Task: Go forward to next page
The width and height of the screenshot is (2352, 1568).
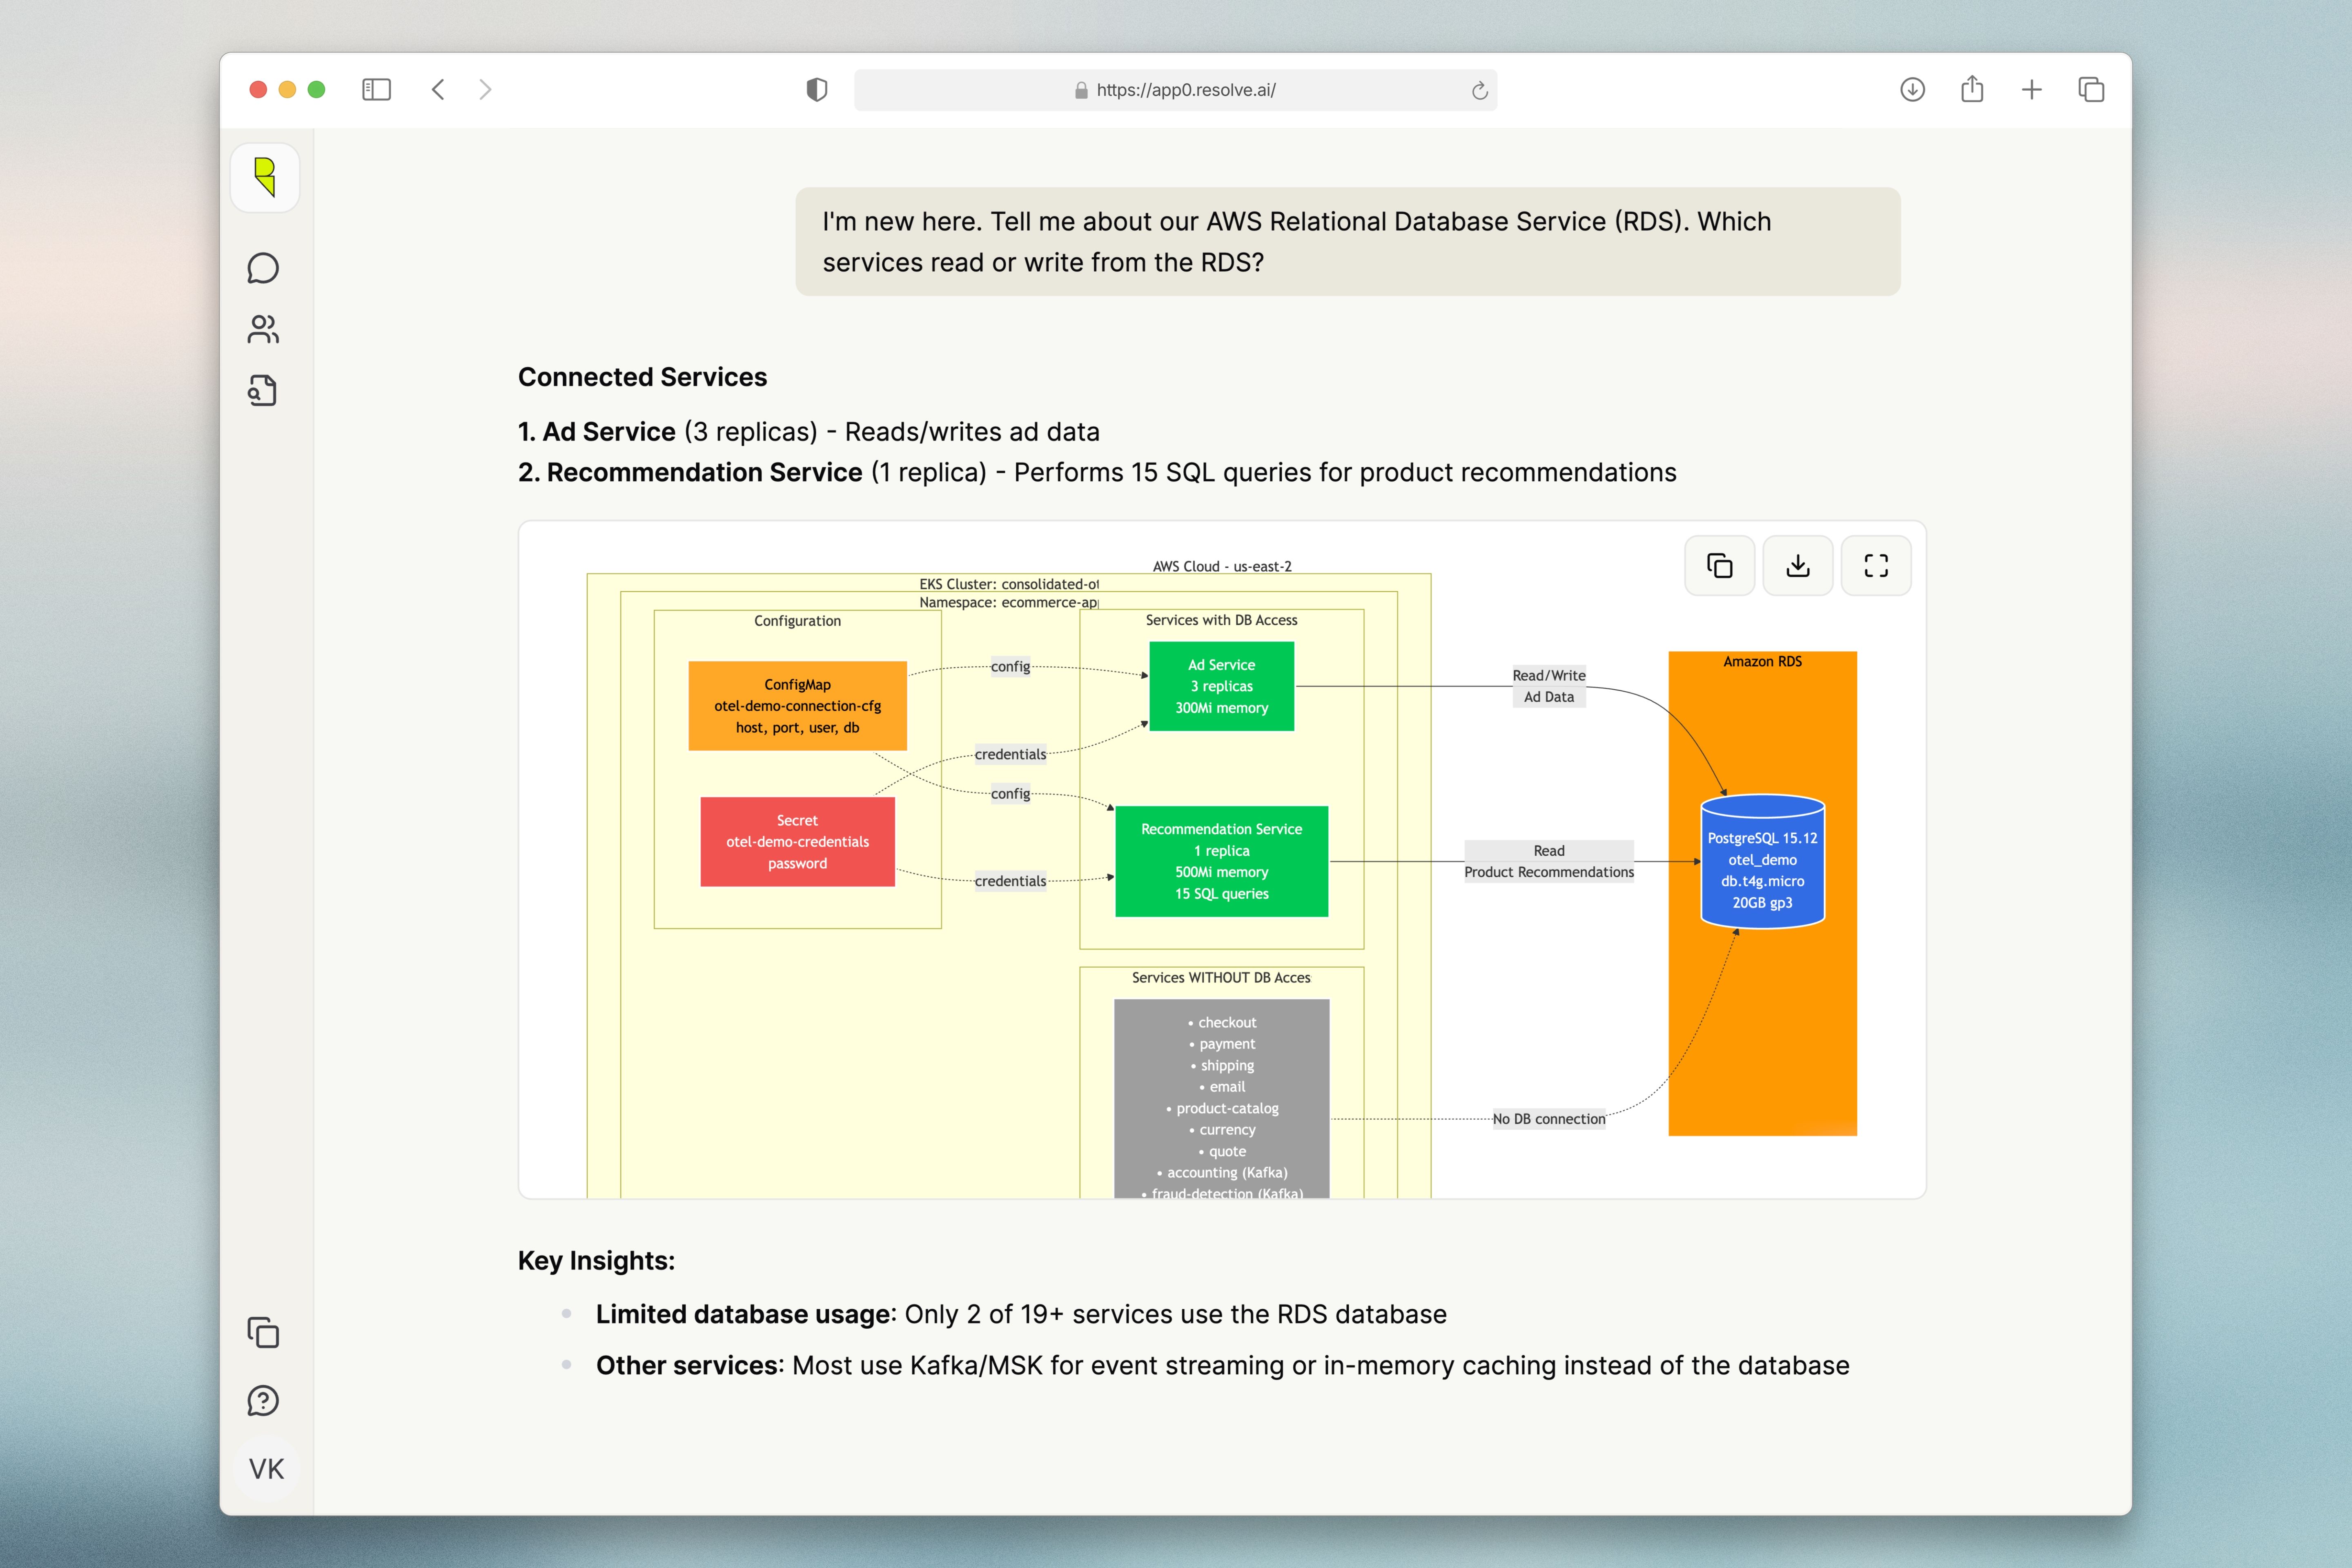Action: [486, 90]
